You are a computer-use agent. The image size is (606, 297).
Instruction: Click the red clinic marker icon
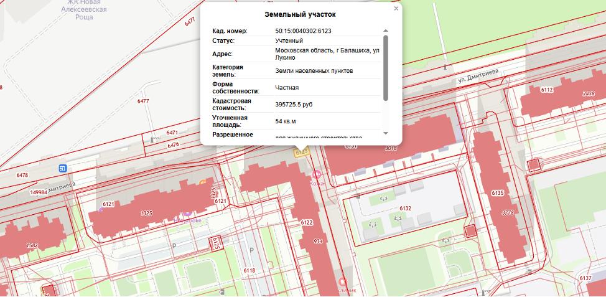click(342, 282)
